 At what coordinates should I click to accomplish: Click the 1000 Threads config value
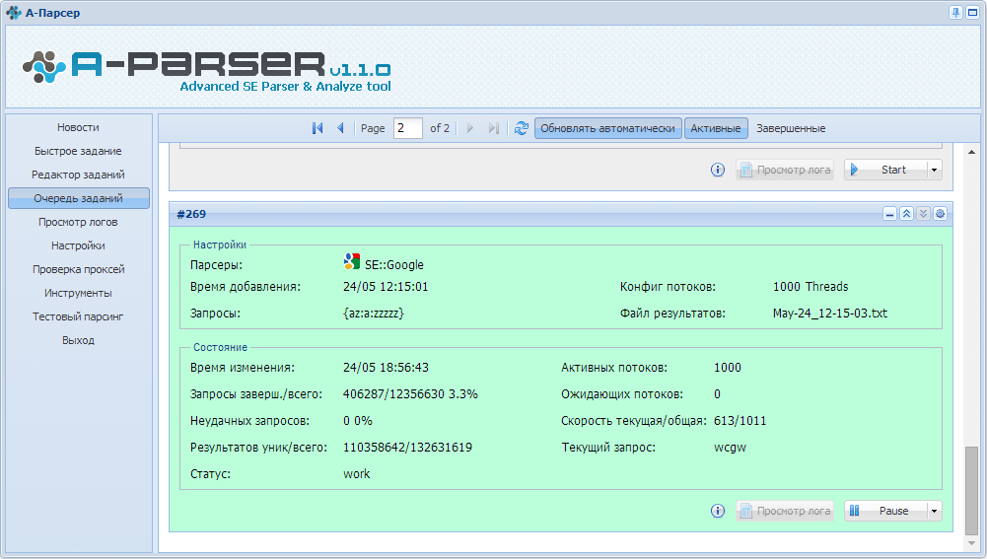(x=811, y=287)
